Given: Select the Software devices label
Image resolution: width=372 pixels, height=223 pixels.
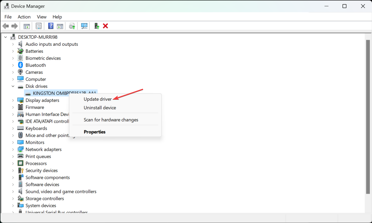Looking at the screenshot, I should (42, 185).
